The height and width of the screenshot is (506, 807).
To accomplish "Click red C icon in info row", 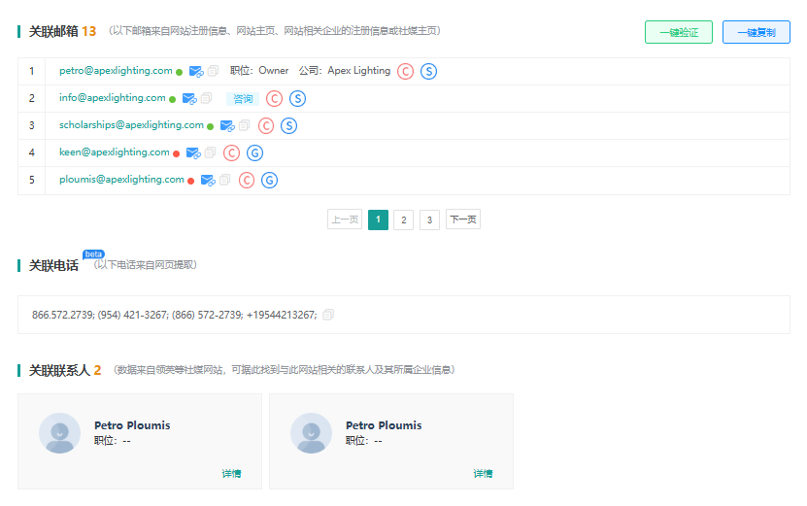I will [274, 98].
